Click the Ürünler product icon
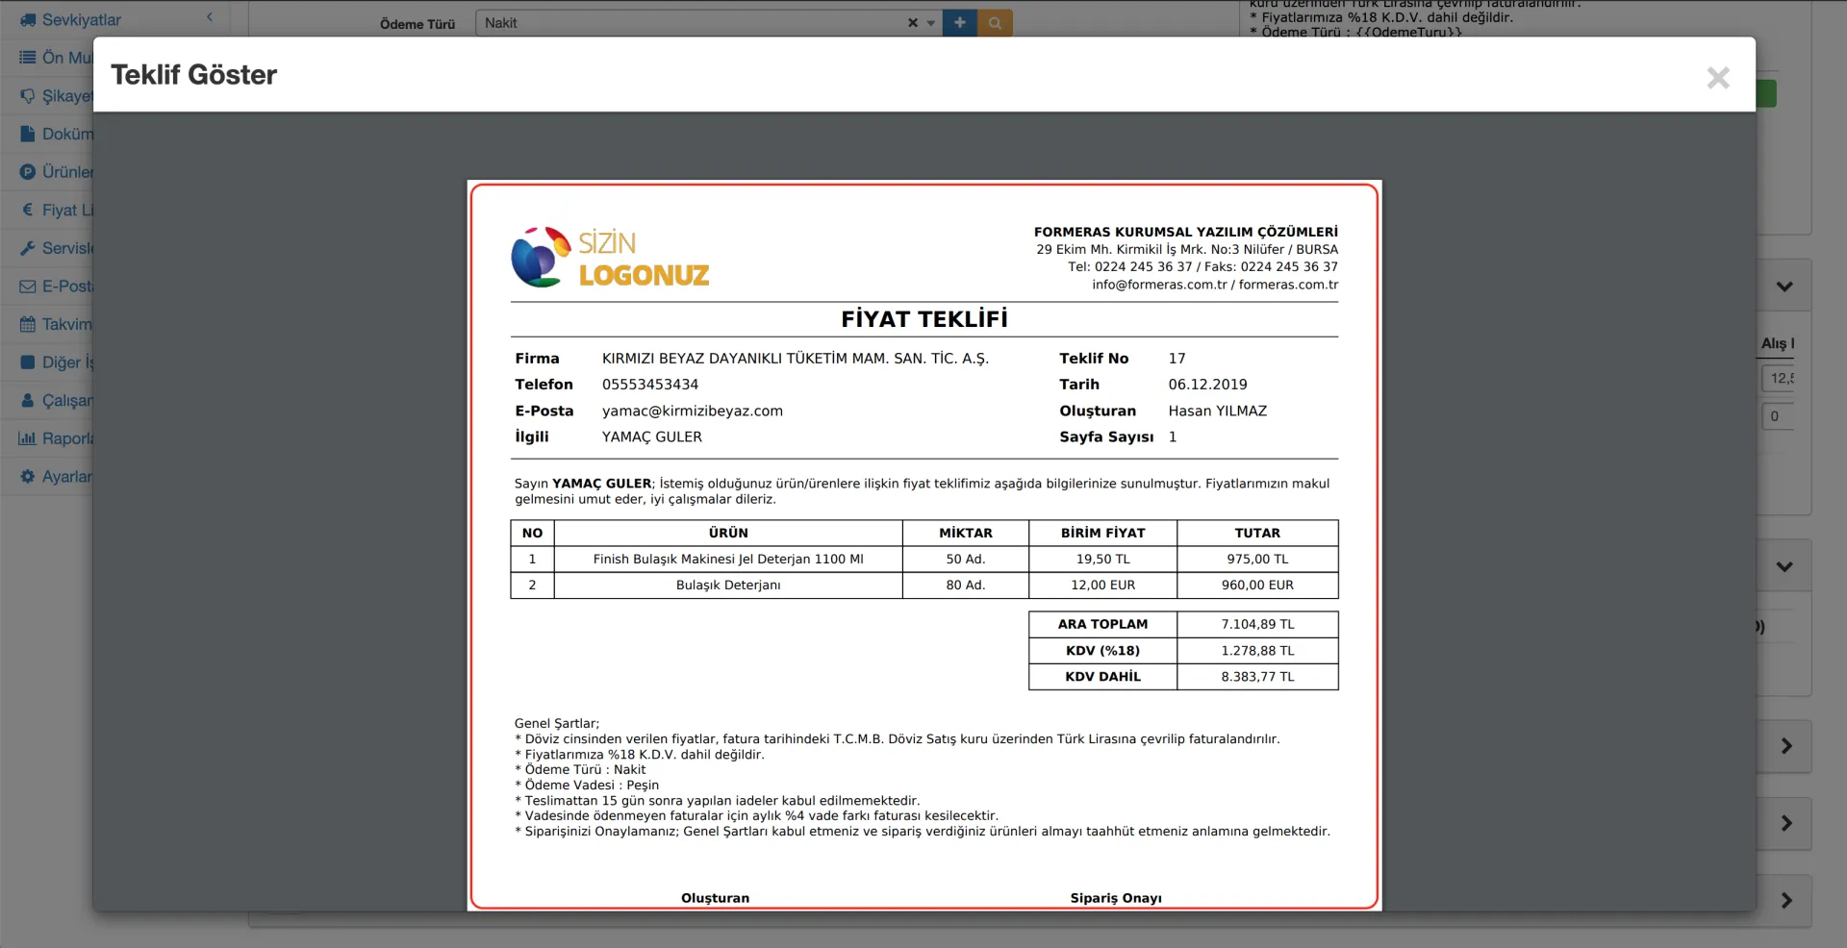1847x948 pixels. click(28, 172)
